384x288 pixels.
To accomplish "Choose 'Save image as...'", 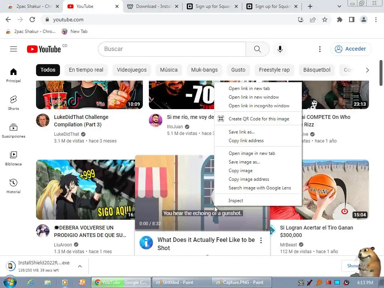I will [x=258, y=162].
